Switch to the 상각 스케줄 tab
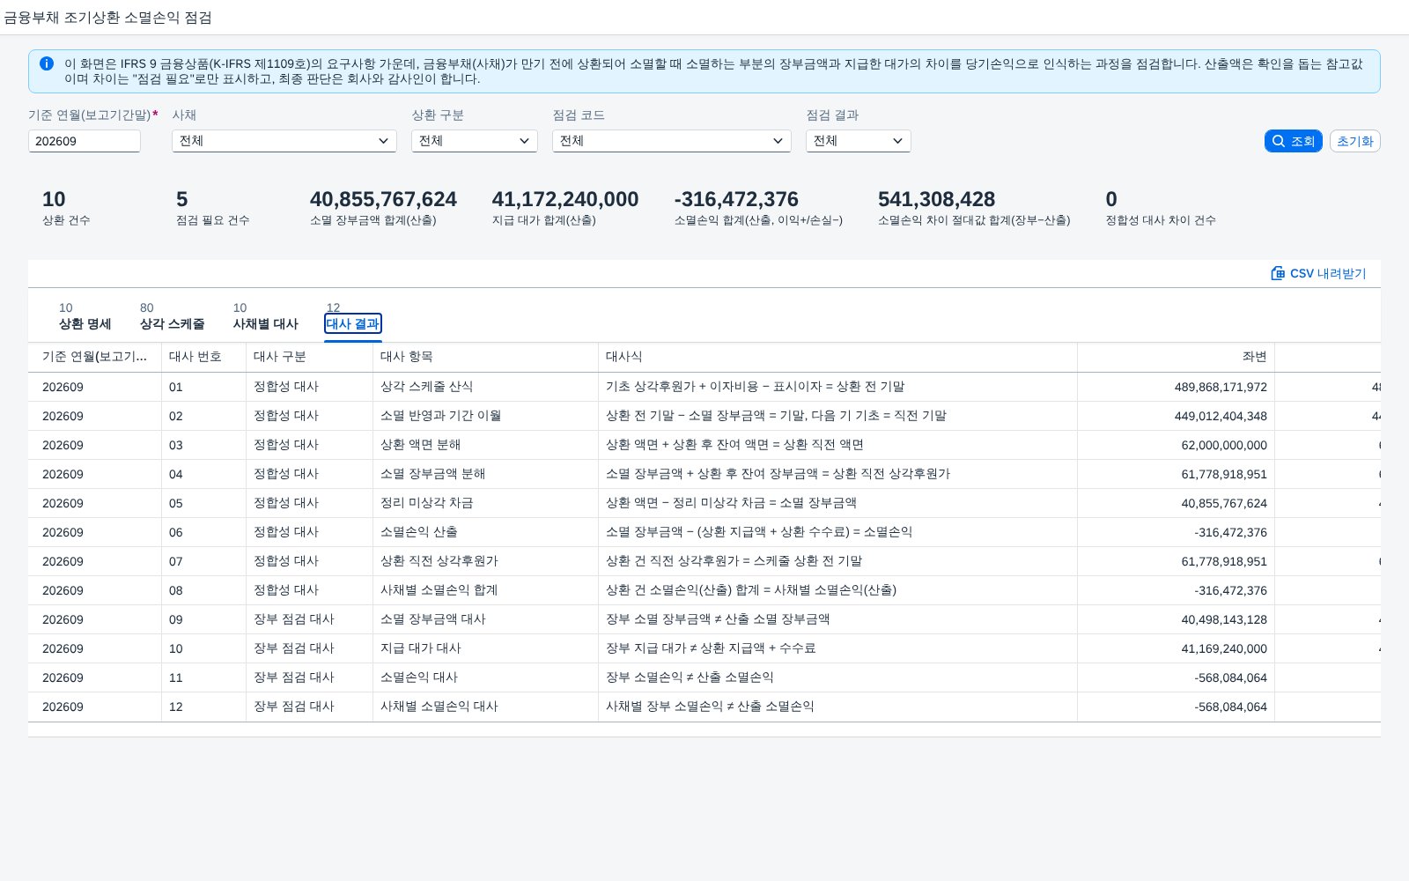Image resolution: width=1409 pixels, height=881 pixels. click(x=173, y=323)
